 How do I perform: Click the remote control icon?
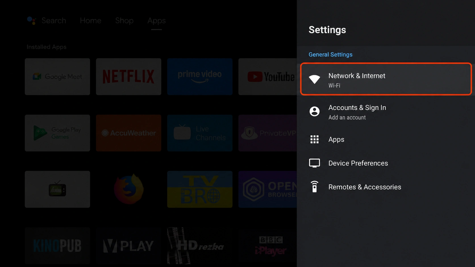314,187
